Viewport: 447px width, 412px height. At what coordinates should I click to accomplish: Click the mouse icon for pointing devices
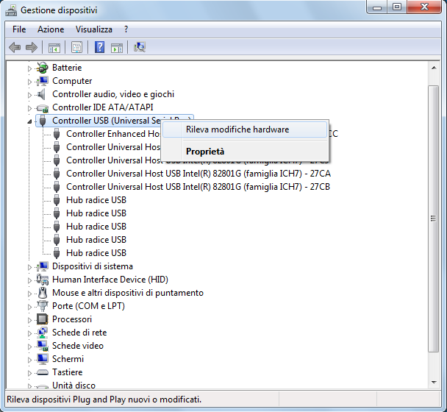pyautogui.click(x=43, y=293)
